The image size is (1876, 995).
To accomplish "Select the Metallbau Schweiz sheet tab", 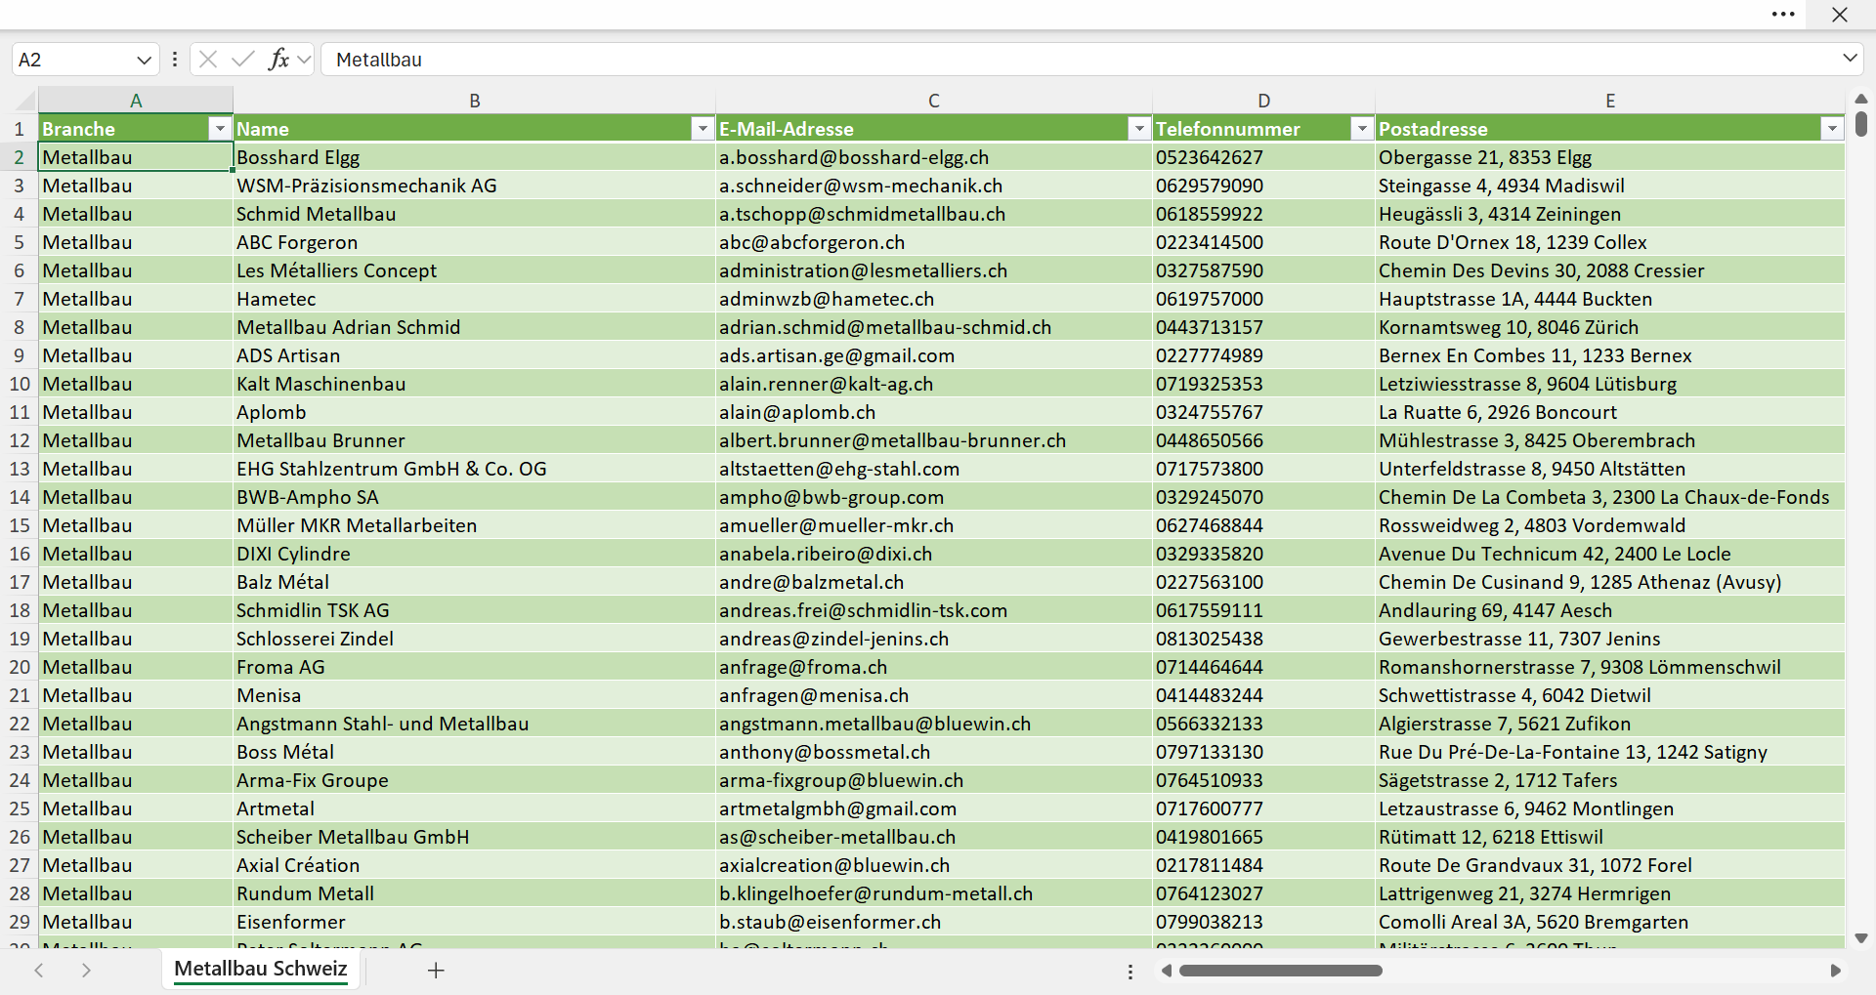I will coord(261,969).
